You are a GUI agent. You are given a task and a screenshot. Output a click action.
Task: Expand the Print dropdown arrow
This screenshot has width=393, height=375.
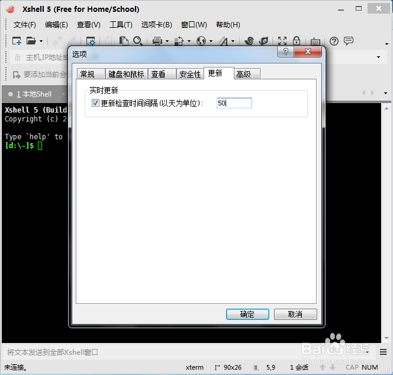[167, 41]
